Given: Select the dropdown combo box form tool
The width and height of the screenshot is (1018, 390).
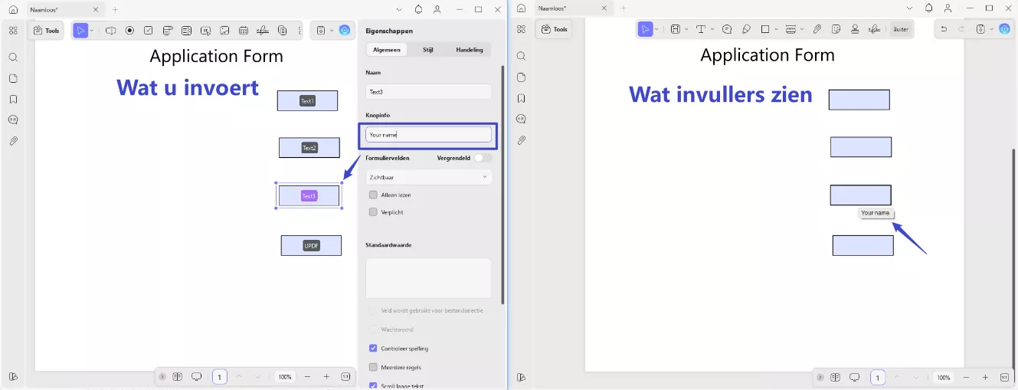Looking at the screenshot, I should (x=167, y=31).
